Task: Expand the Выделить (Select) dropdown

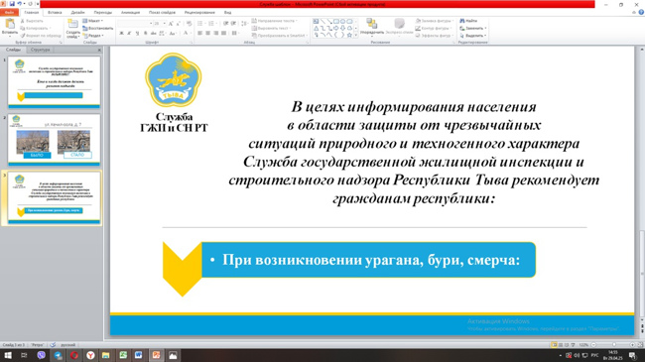Action: (473, 36)
